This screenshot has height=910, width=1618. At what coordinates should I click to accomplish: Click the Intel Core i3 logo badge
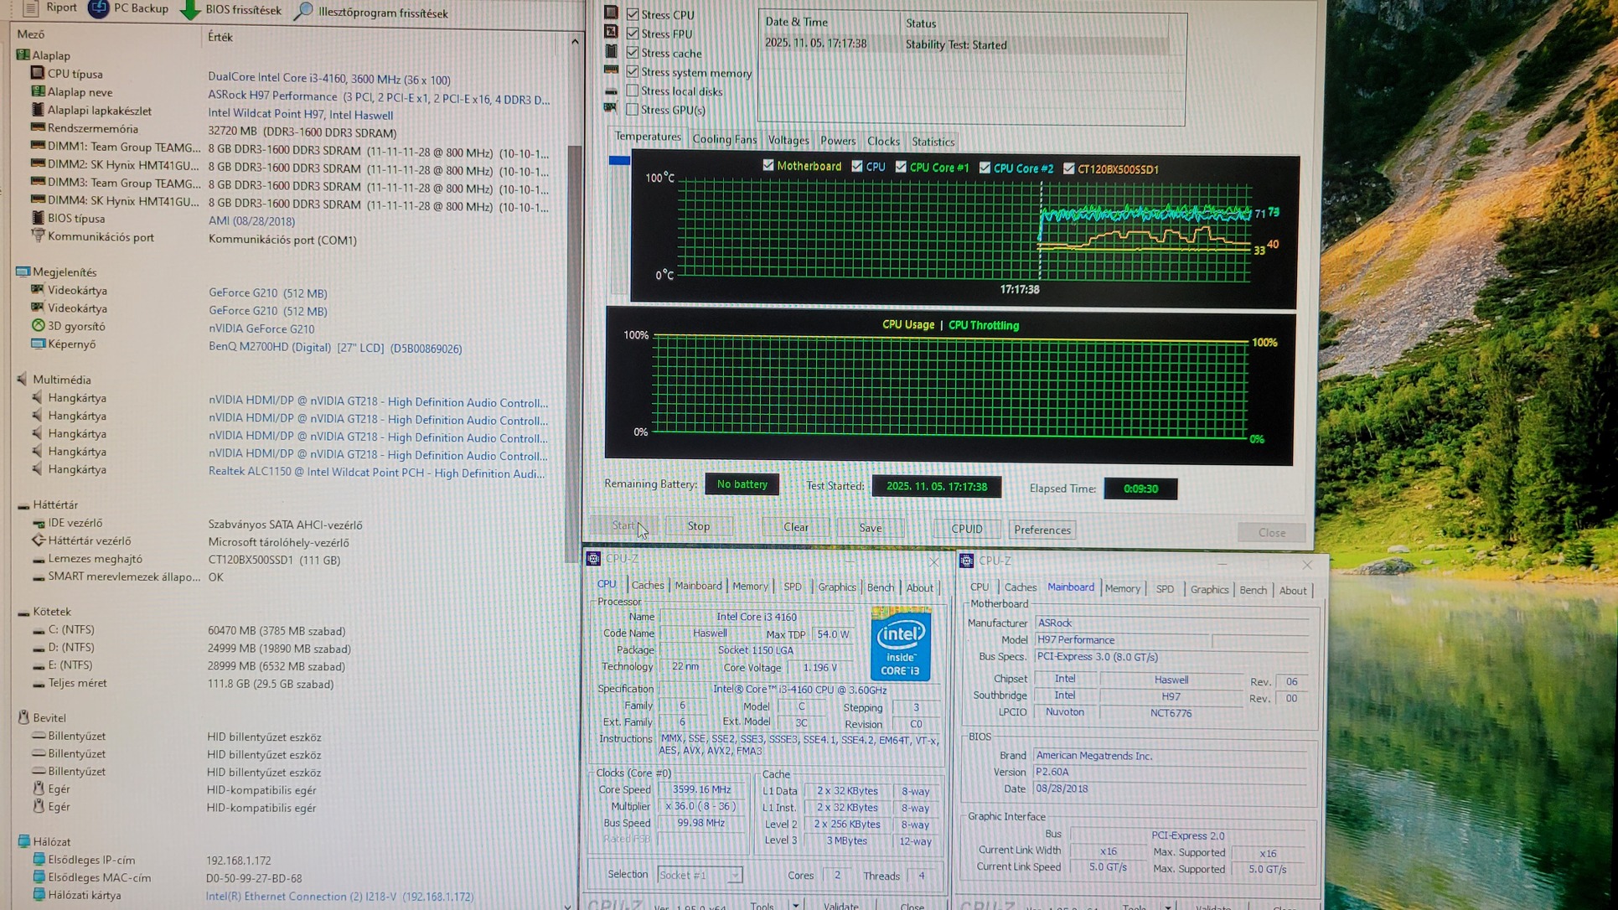tap(901, 644)
